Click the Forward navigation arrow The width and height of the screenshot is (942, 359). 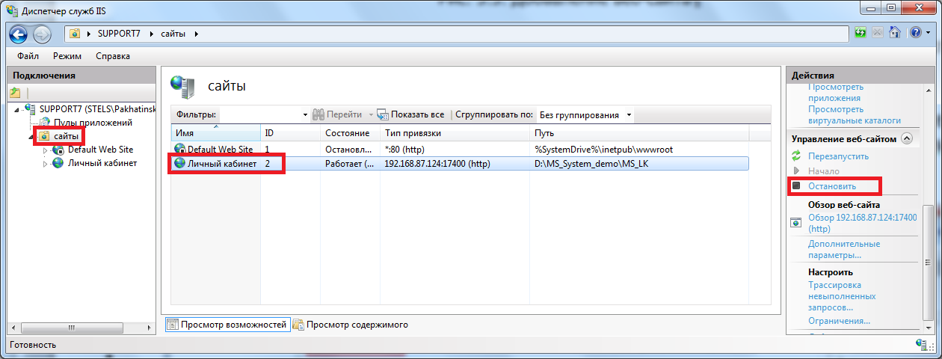pos(42,34)
